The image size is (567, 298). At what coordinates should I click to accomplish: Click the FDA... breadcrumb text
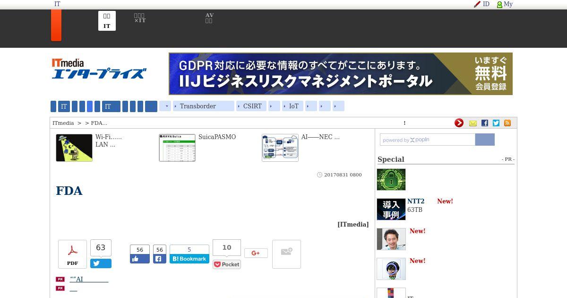(99, 123)
